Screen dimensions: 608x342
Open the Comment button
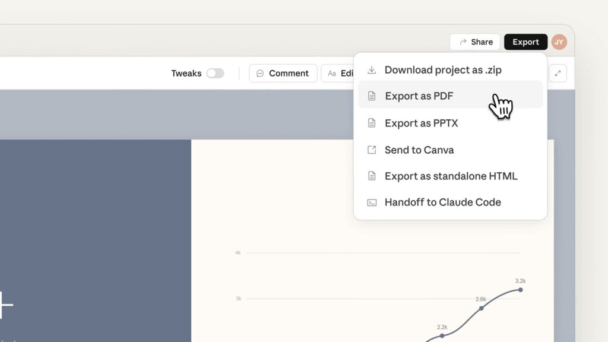[283, 73]
